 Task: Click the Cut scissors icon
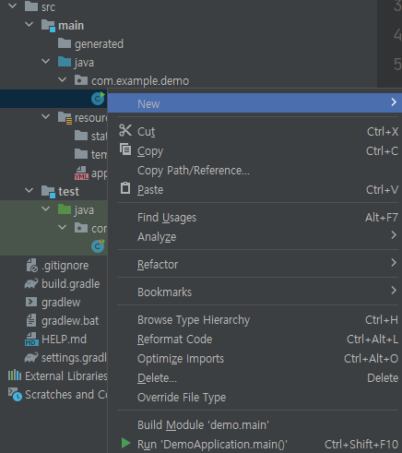125,130
